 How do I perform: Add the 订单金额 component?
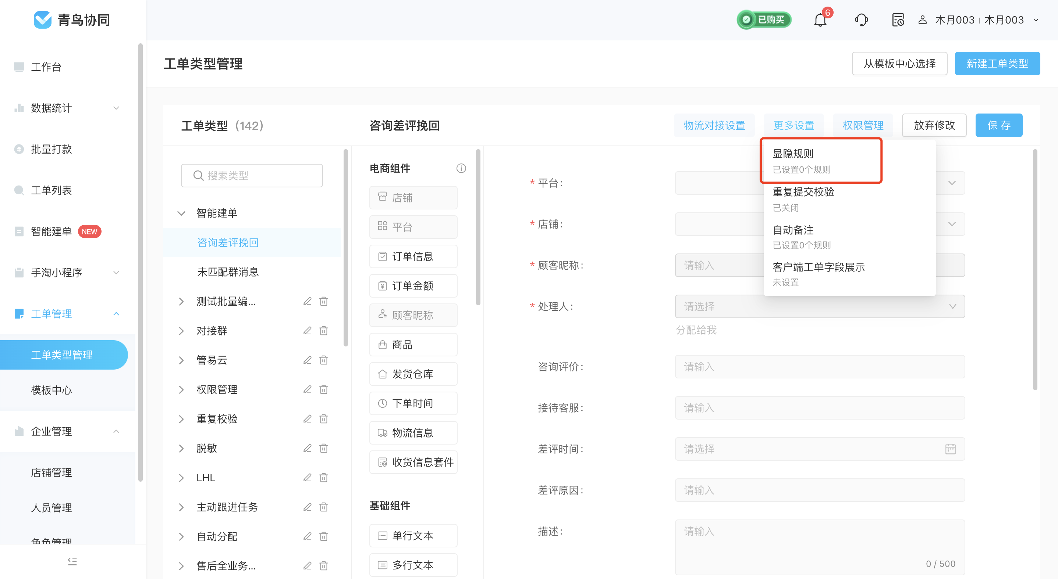click(413, 286)
